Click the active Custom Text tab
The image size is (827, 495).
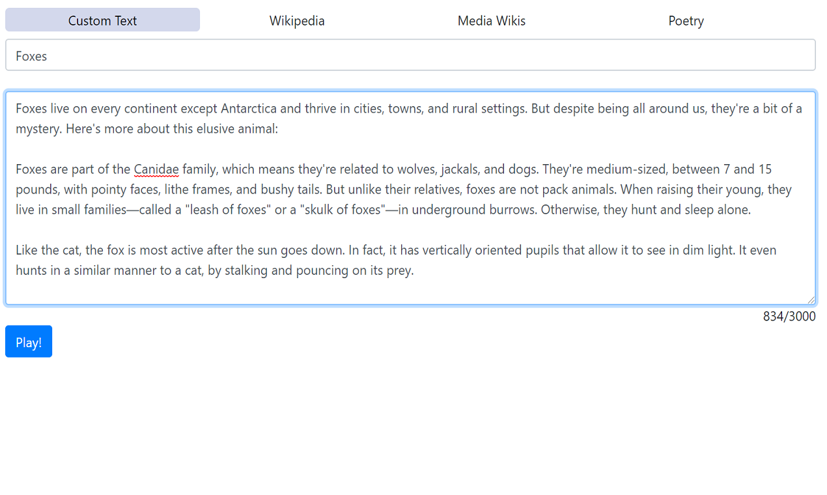pos(102,20)
